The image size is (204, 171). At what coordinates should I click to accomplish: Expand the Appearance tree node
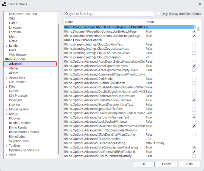pos(6,78)
